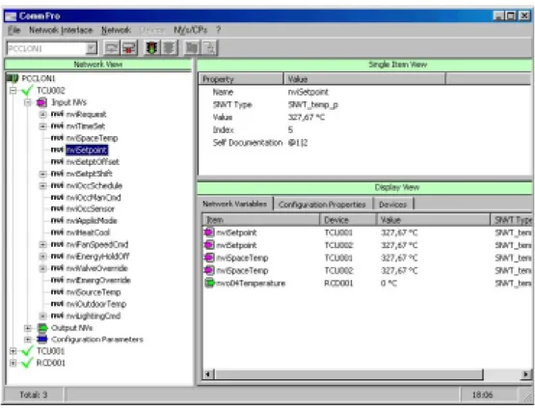Click the Device column header in Display View

348,220
